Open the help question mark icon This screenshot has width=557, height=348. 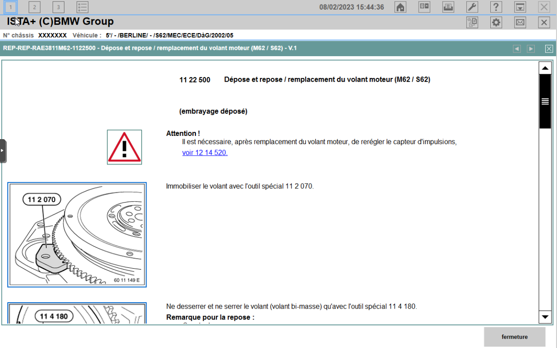tap(496, 7)
